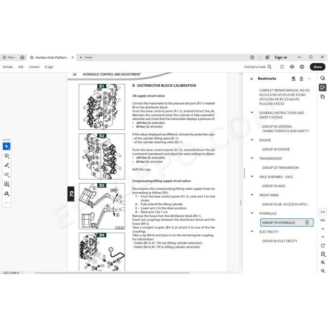
Task: Collapse the TRANSMISSION bookmark
Action: (x=252, y=158)
